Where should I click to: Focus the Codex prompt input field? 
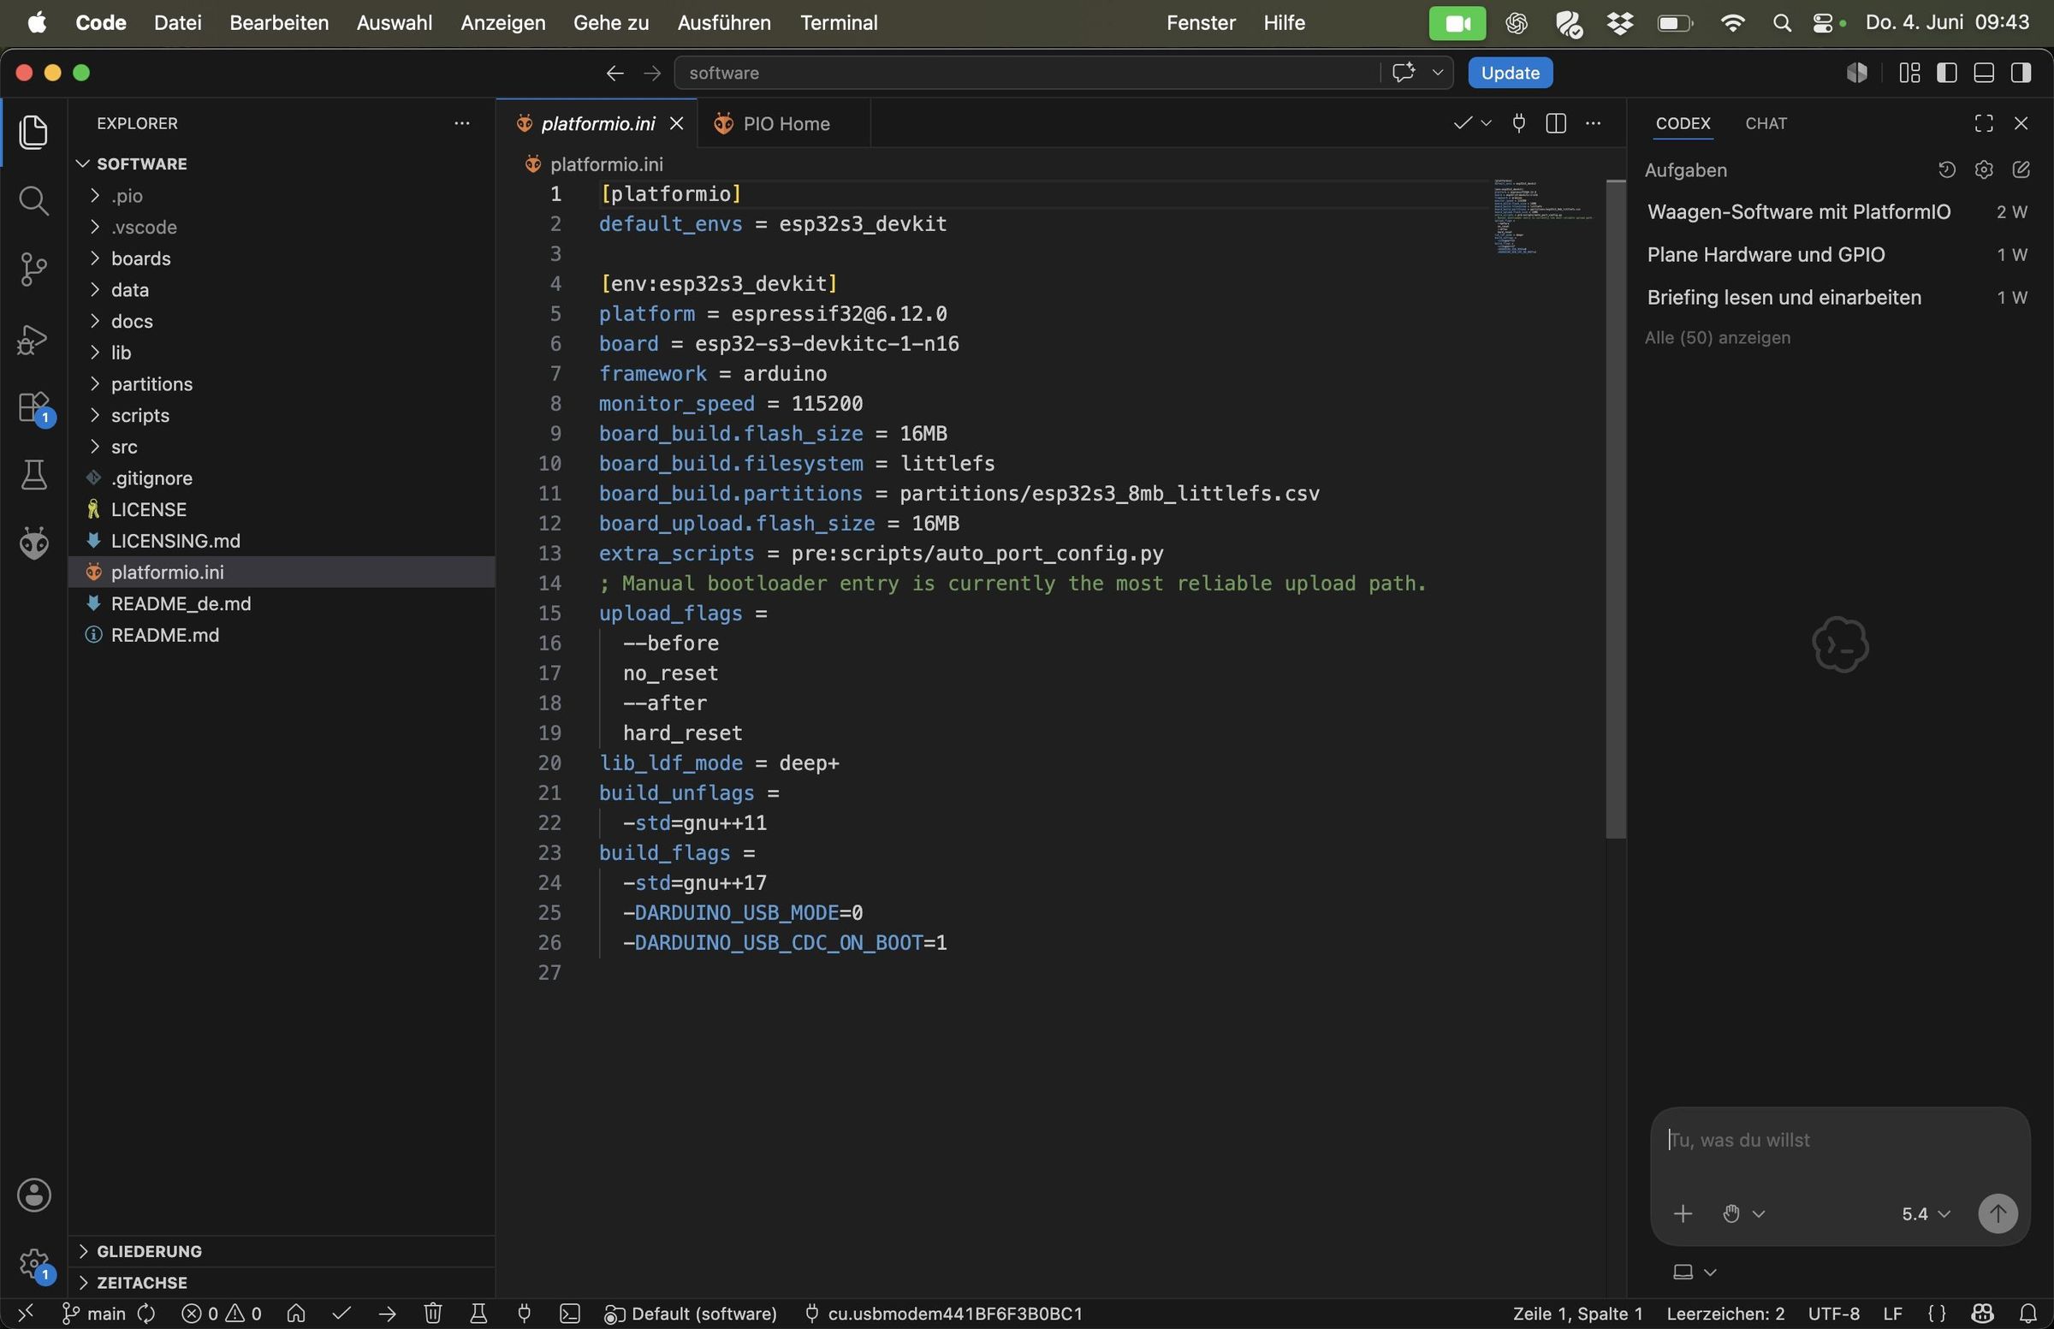(1838, 1141)
